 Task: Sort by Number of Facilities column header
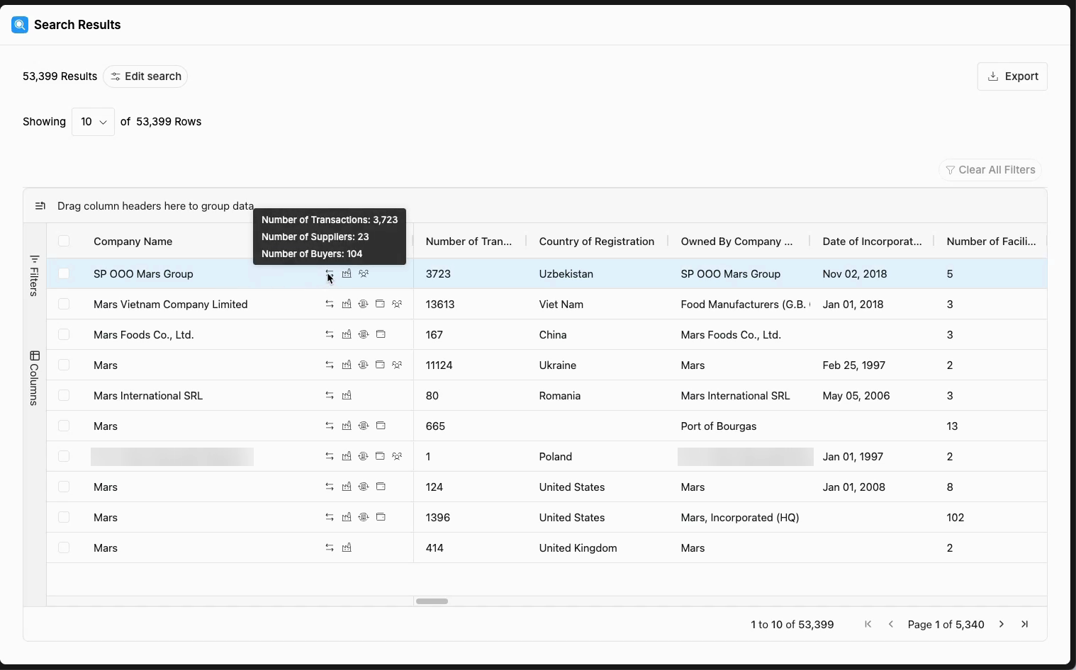click(991, 242)
